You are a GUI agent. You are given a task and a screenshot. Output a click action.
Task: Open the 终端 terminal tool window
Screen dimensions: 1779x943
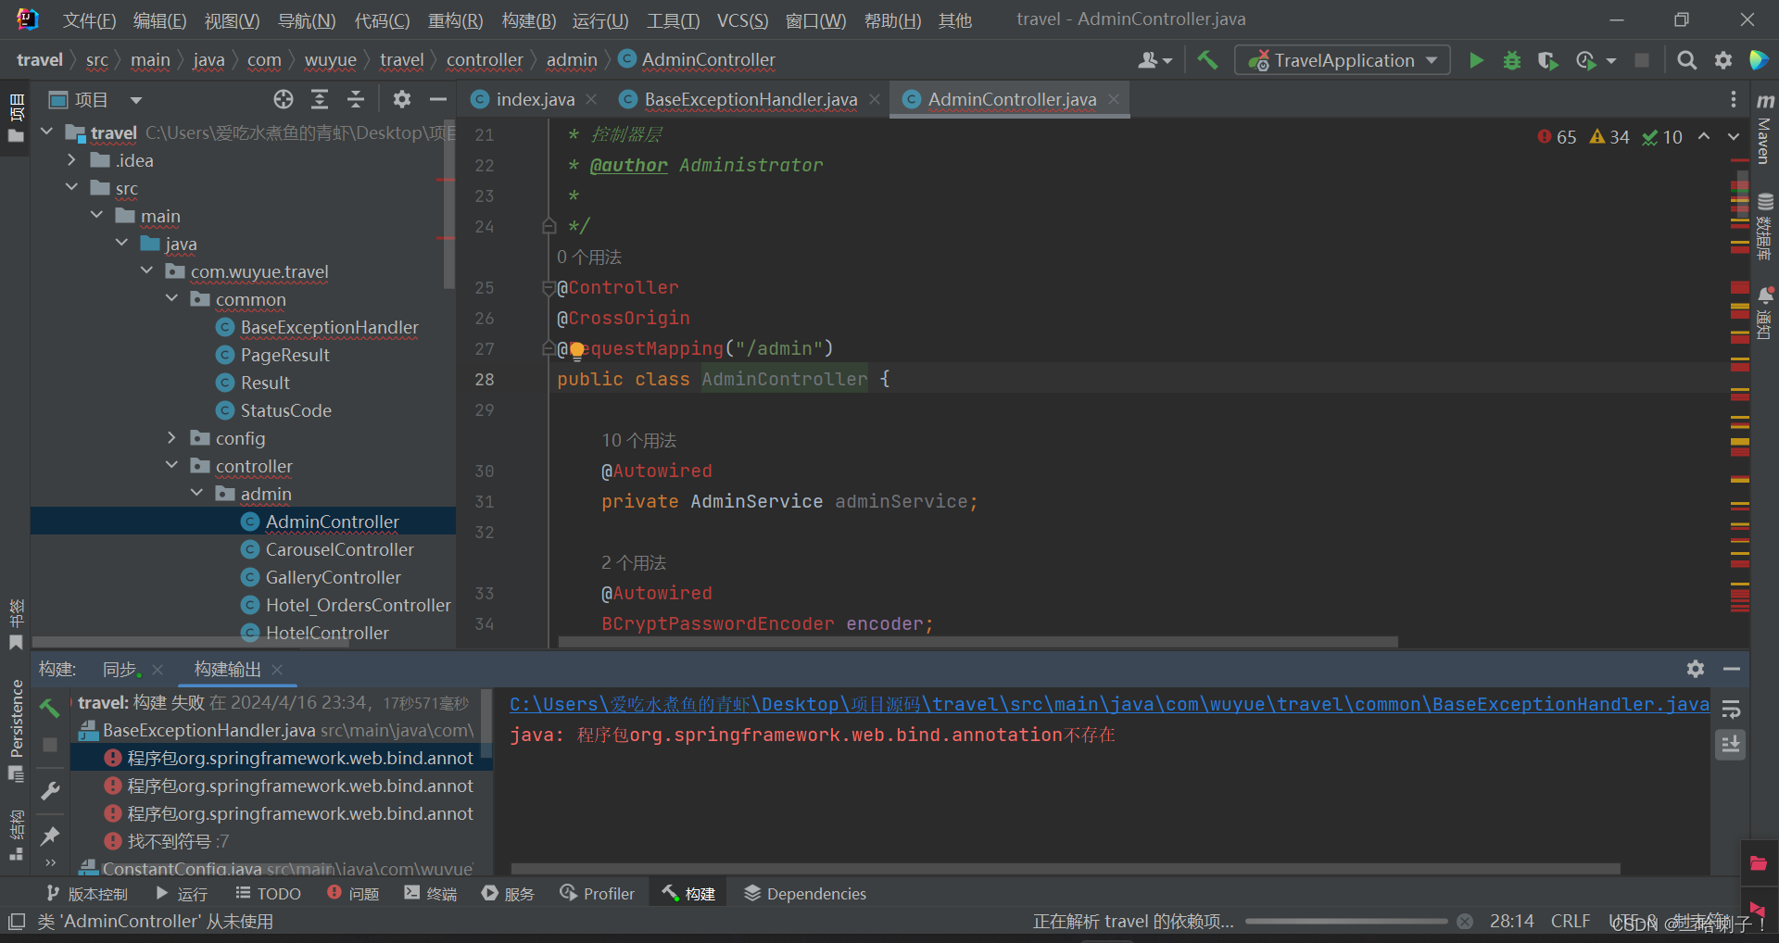(x=431, y=894)
